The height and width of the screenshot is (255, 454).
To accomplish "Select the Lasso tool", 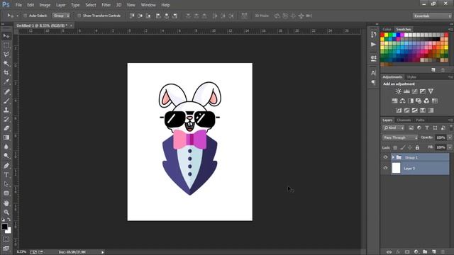I will tap(6, 55).
